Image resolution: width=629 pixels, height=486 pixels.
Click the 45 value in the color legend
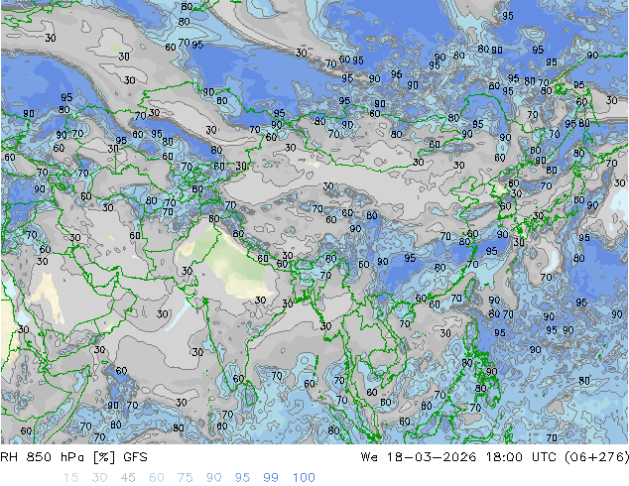pos(128,478)
